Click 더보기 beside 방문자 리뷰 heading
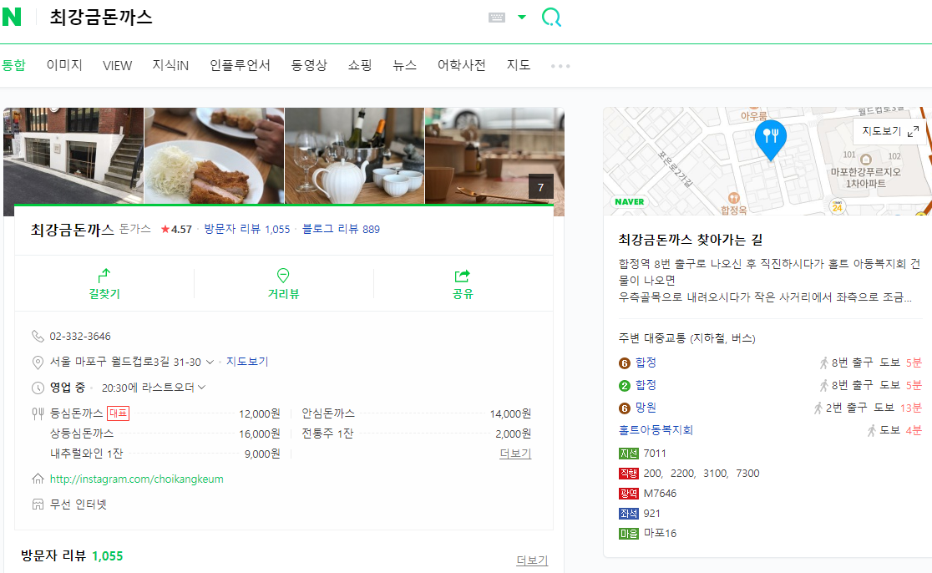 [532, 560]
